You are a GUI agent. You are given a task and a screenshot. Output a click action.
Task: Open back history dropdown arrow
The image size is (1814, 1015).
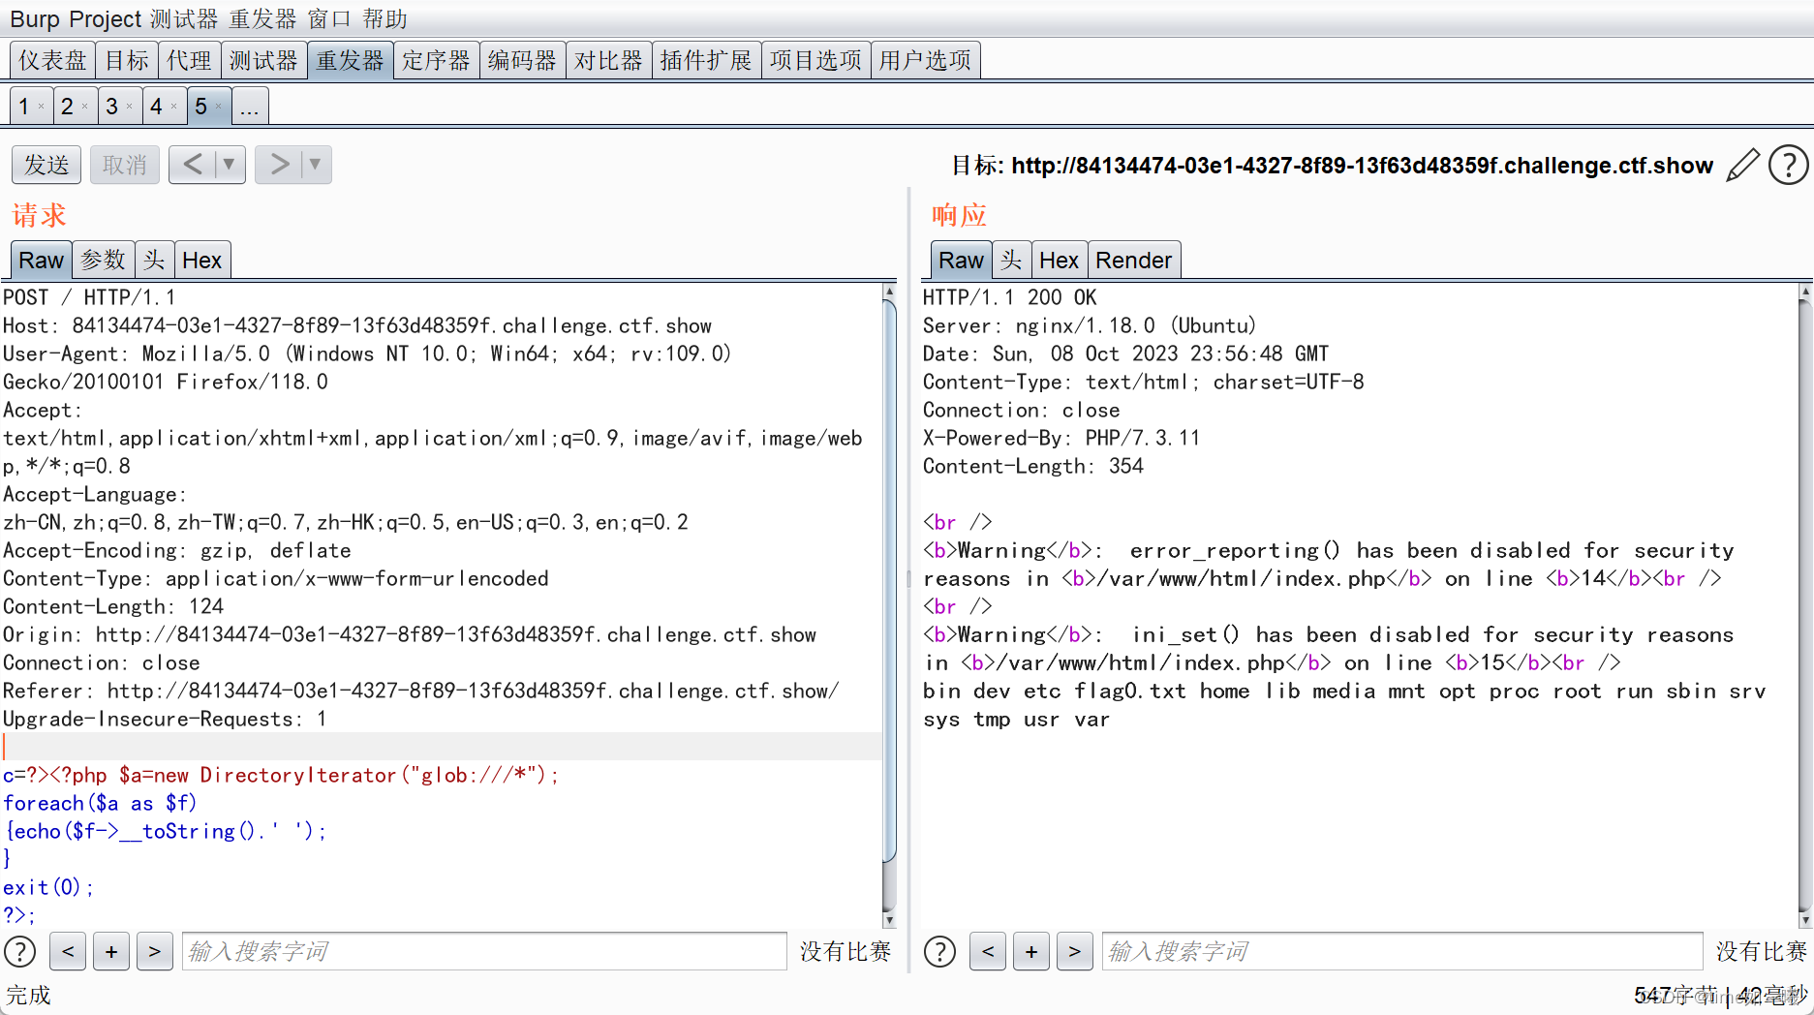pyautogui.click(x=230, y=165)
